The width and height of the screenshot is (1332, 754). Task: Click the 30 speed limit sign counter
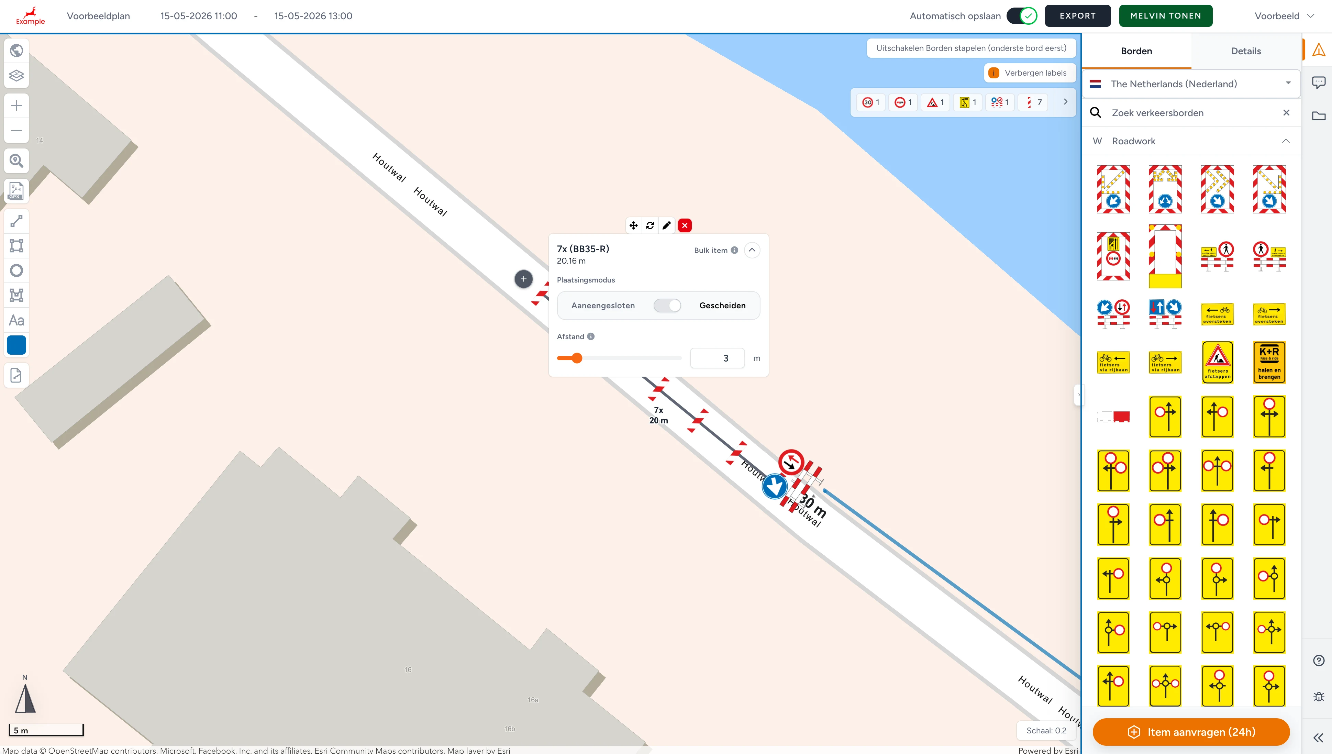pos(871,102)
